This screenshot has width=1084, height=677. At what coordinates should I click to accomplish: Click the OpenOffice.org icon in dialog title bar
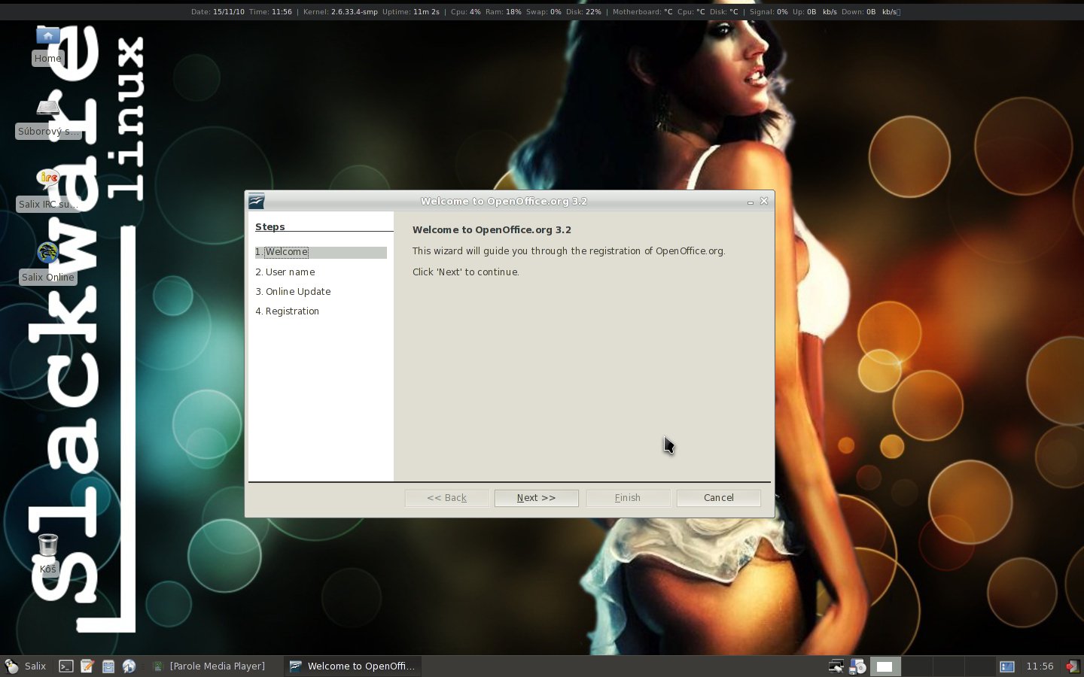(x=257, y=201)
